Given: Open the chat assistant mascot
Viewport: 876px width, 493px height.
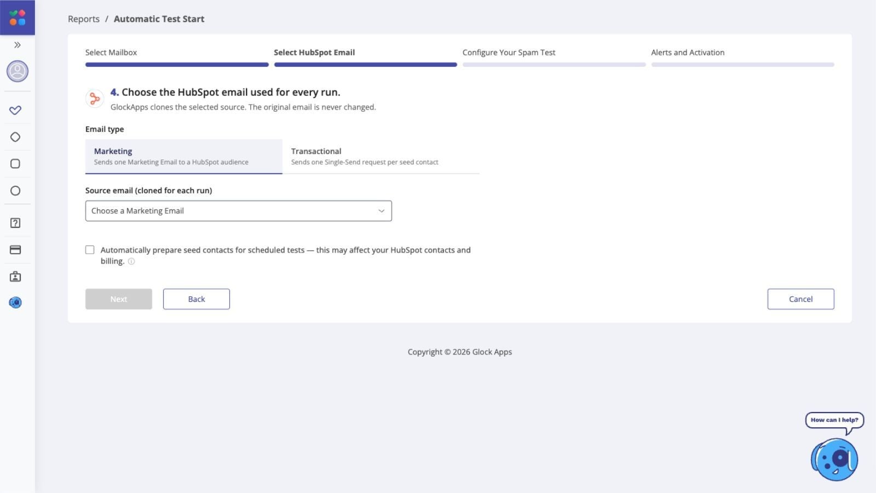Looking at the screenshot, I should tap(834, 460).
